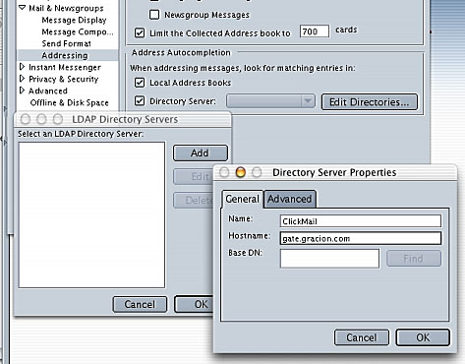Click Add in LDAP Directory Servers
Screen dimensions: 465x364
(x=200, y=152)
